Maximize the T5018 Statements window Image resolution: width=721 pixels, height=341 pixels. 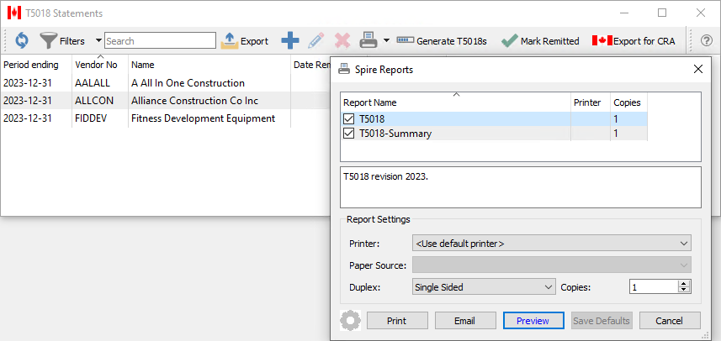point(662,13)
